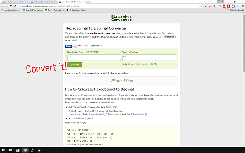
Task: Open the 'How long will my U...' bookmark
Action: coord(11,10)
